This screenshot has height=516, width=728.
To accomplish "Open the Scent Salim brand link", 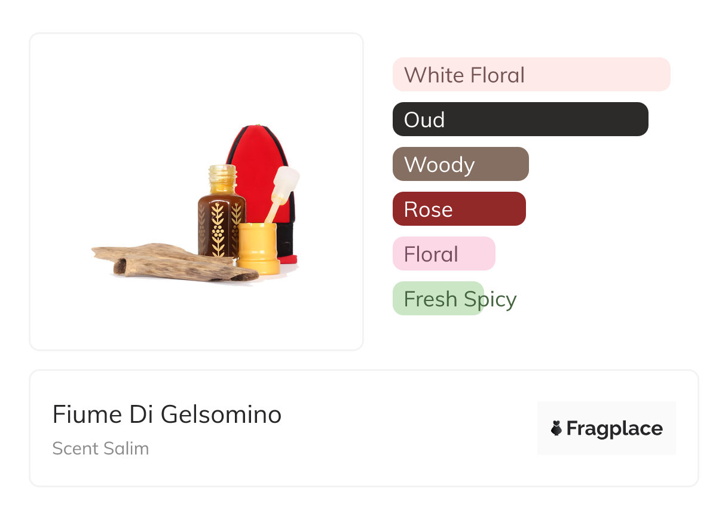I will coord(100,449).
